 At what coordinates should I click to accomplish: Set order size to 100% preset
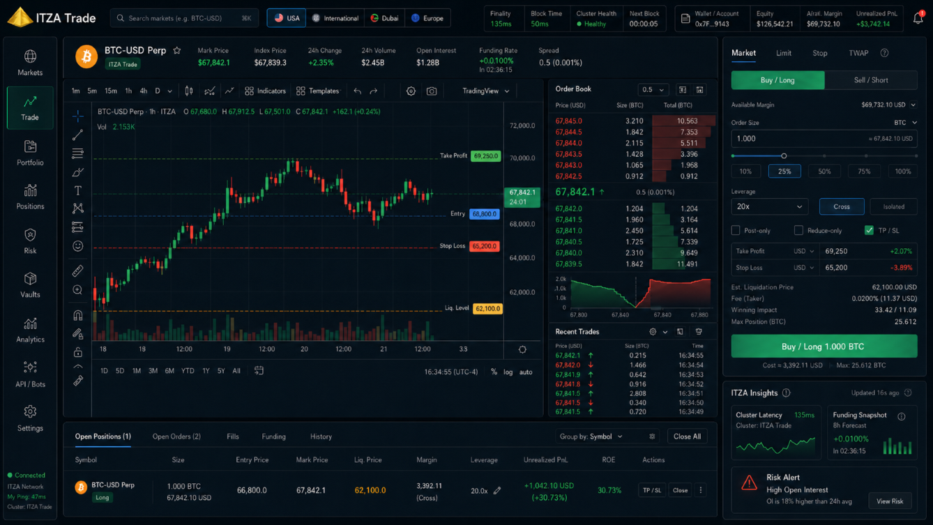click(903, 172)
